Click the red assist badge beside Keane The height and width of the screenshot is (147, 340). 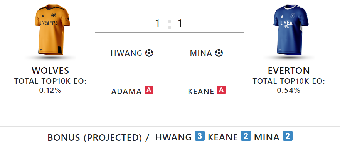pyautogui.click(x=221, y=90)
